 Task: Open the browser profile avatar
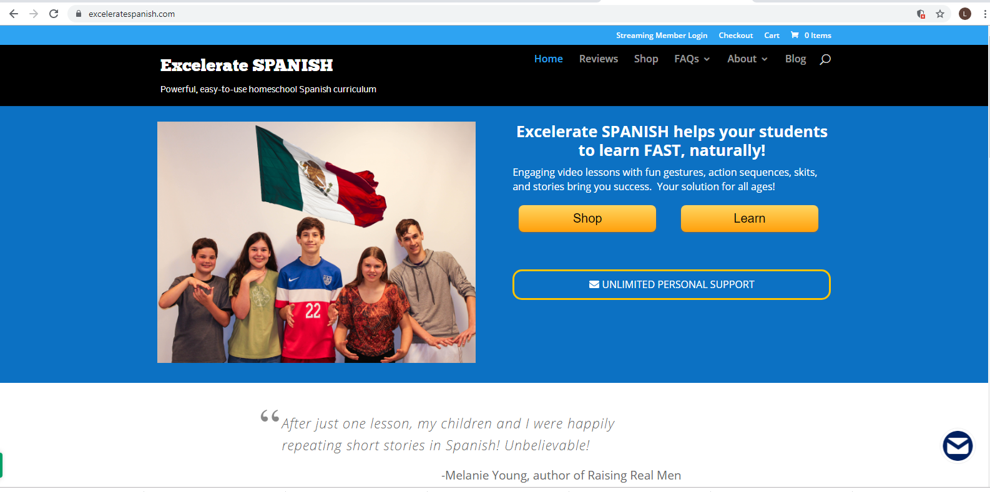(965, 14)
